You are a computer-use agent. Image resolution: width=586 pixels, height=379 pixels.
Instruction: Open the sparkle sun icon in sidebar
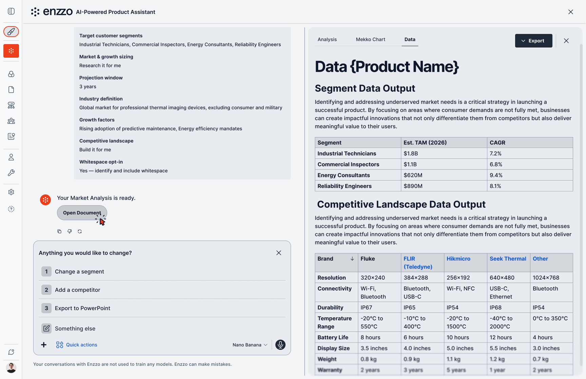coord(11,209)
